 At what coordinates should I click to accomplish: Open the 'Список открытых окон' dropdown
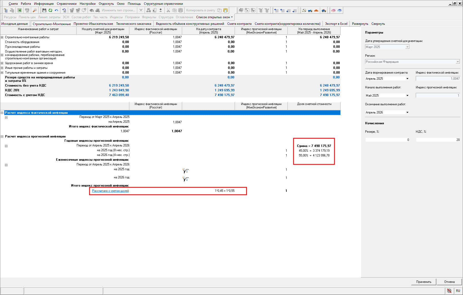point(215,17)
